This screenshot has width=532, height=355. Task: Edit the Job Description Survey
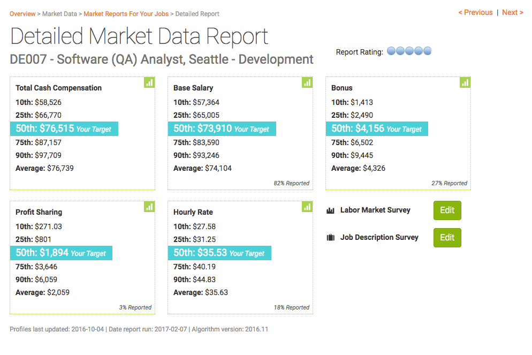click(447, 238)
